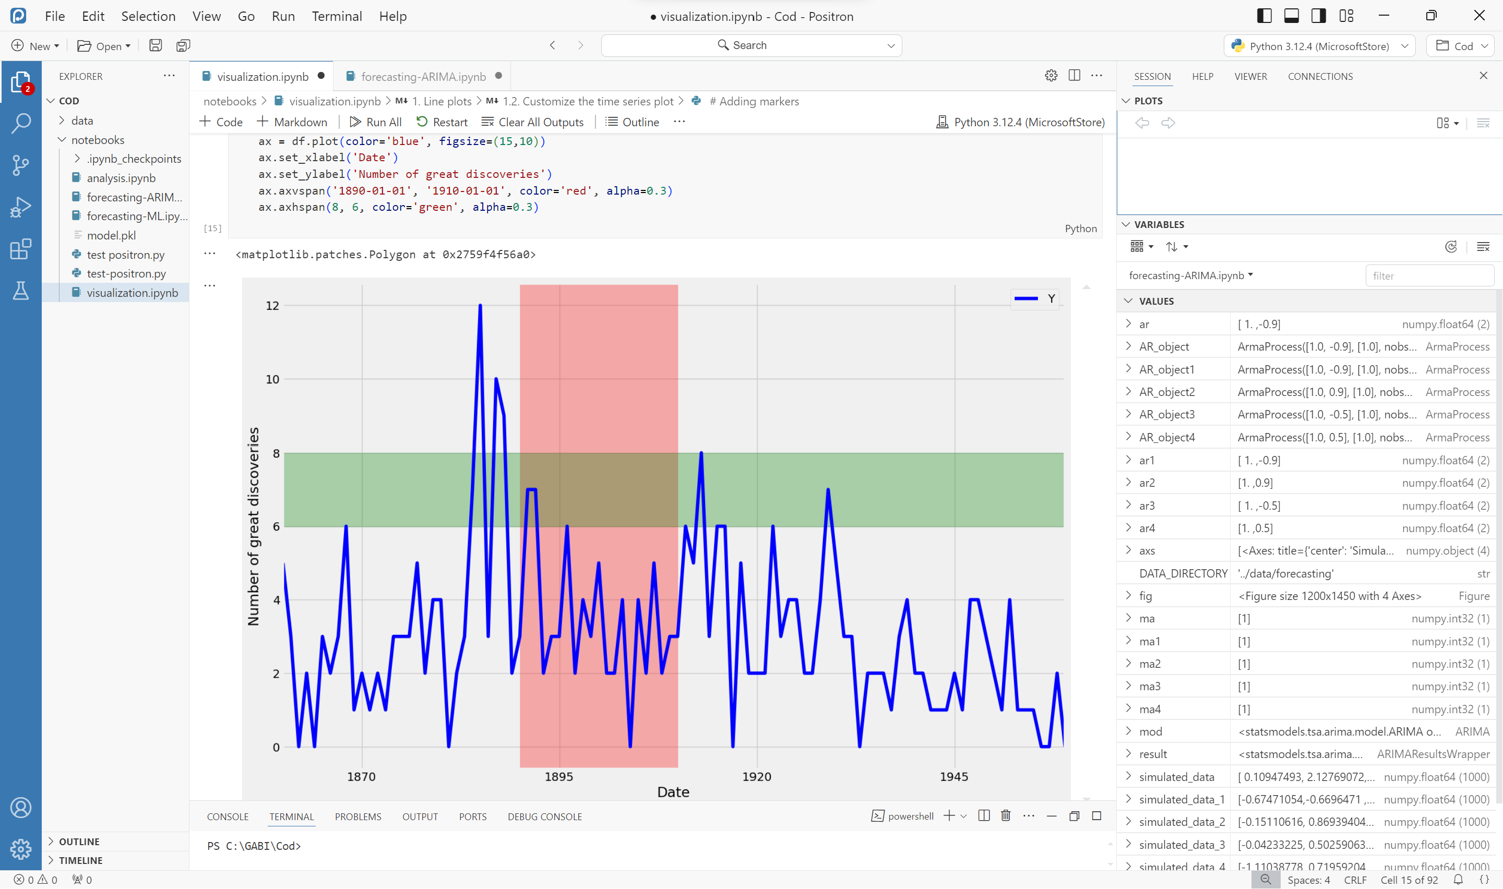Click the variables filter input field
This screenshot has width=1503, height=889.
click(1430, 276)
